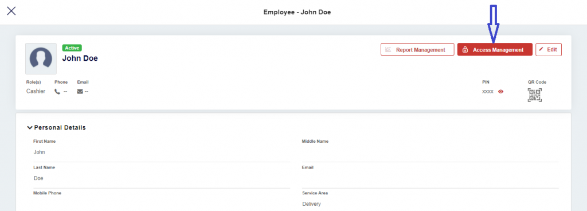Viewport: 587px width, 211px height.
Task: Click the green Active status badge
Action: coord(72,48)
